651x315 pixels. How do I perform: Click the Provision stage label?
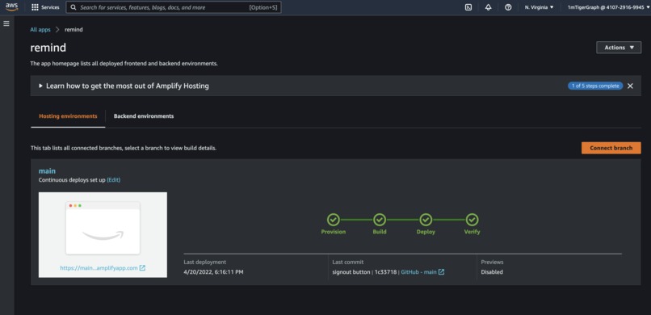click(334, 232)
